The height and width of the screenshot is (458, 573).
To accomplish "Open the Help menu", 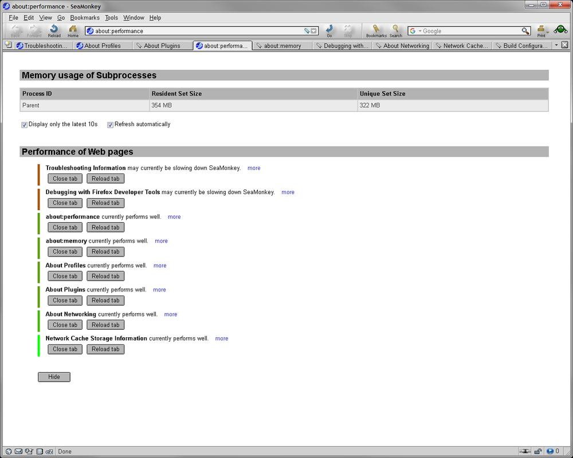I will click(155, 18).
